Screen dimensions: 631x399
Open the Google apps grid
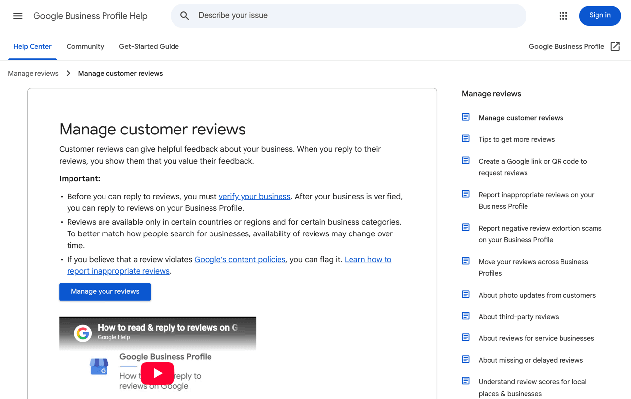click(x=563, y=16)
